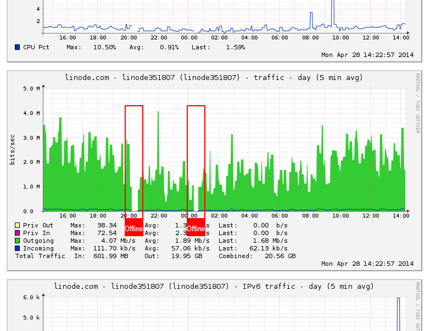This screenshot has height=331, width=436.
Task: Click the "Priv Out" legend label
Action: click(38, 225)
